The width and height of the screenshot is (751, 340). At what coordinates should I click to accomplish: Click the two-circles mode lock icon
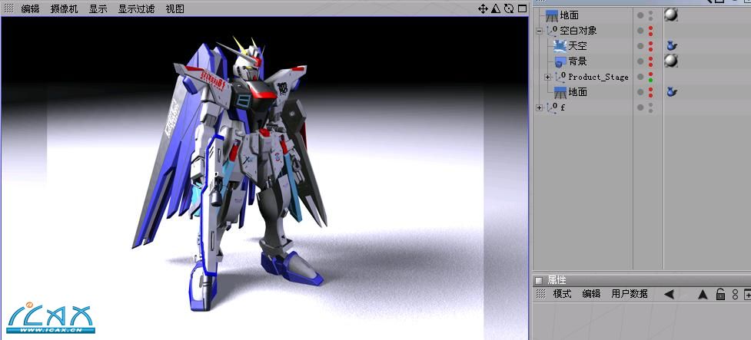[735, 294]
